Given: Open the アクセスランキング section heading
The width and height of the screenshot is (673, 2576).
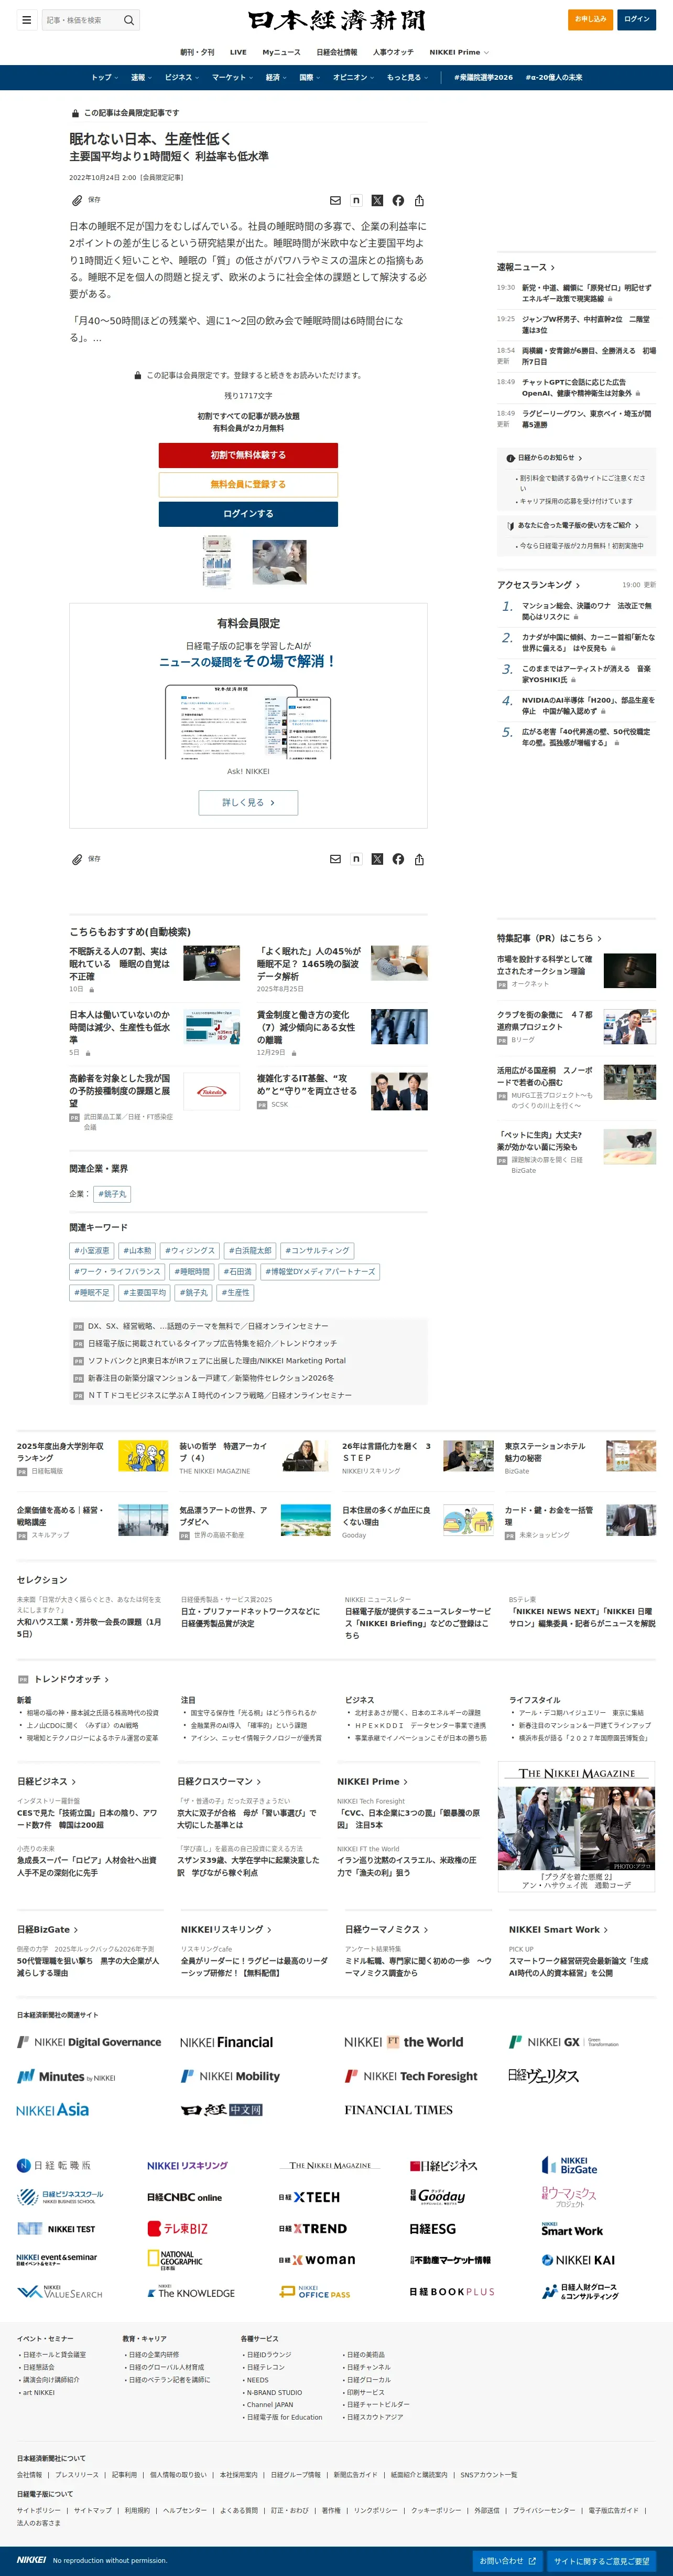Looking at the screenshot, I should (538, 585).
